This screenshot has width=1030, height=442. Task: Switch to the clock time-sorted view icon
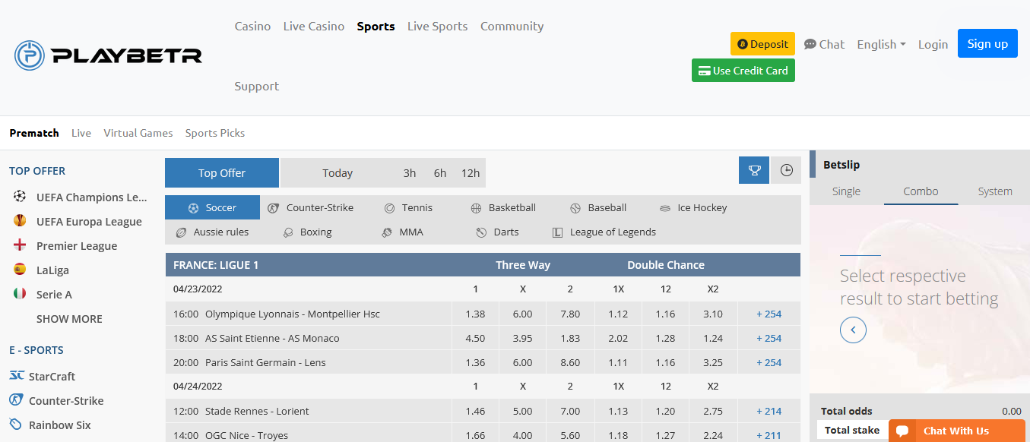786,170
